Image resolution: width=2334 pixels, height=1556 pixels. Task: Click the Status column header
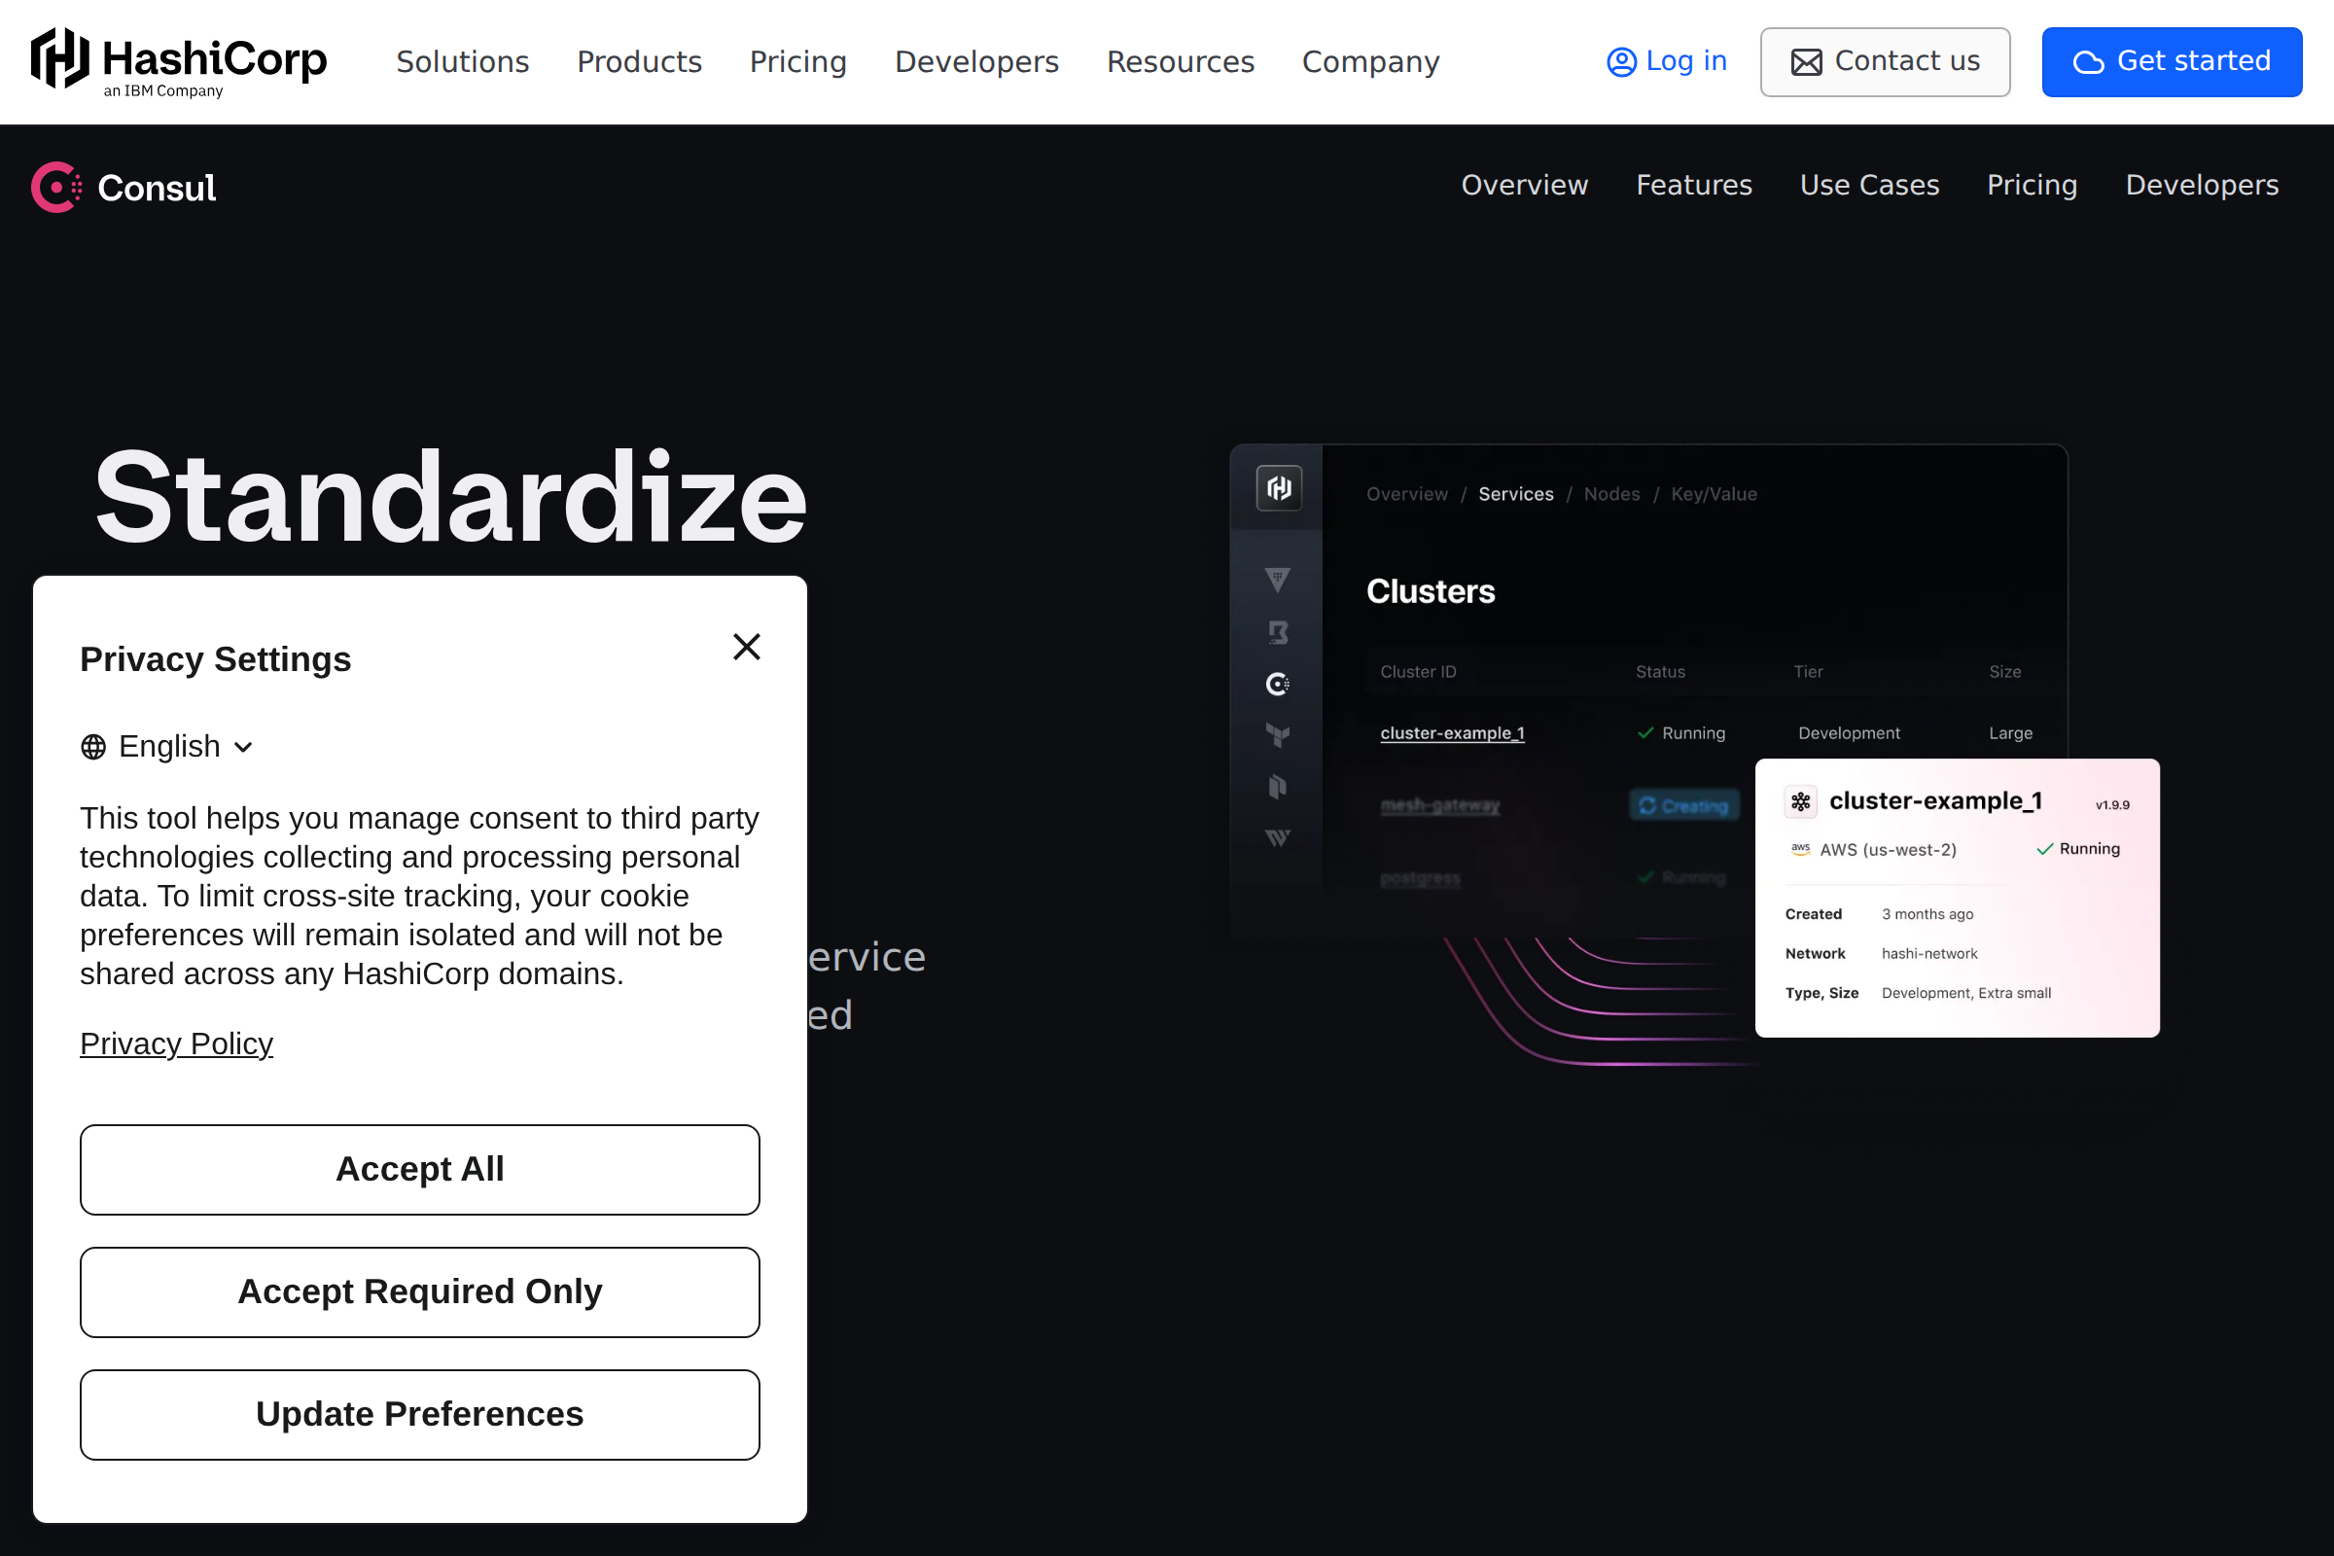(1660, 672)
